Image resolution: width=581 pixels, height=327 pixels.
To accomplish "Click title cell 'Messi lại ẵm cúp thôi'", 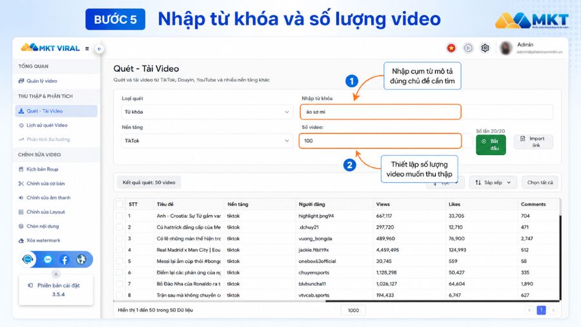I will [189, 261].
